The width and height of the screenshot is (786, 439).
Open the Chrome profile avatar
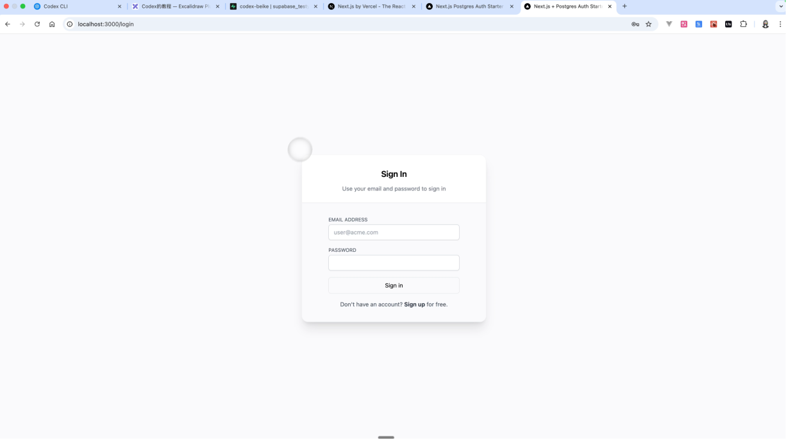[765, 24]
